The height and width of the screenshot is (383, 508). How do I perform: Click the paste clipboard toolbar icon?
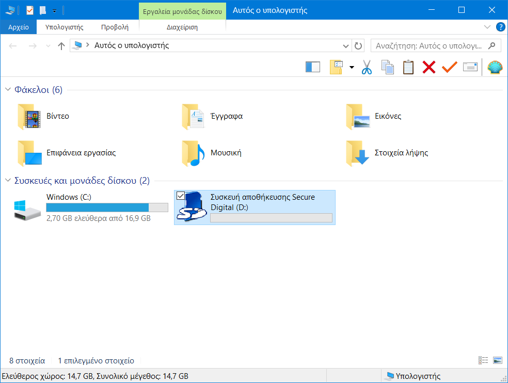point(408,67)
